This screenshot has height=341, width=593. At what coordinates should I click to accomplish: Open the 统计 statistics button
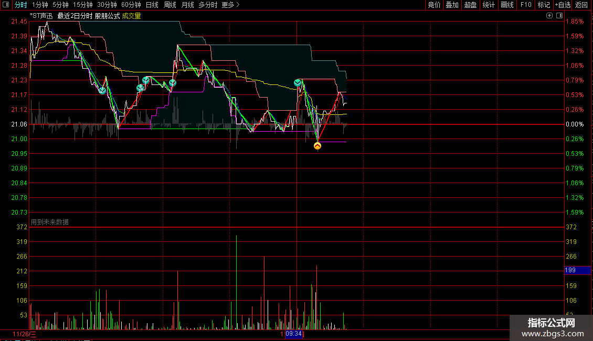tap(489, 5)
